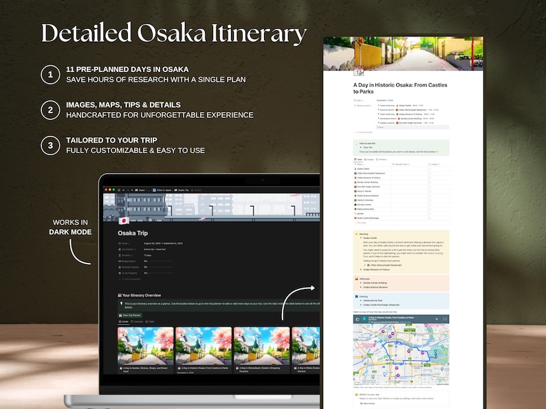Expand Osaka Museum of History toggle under Morning

pos(361,269)
